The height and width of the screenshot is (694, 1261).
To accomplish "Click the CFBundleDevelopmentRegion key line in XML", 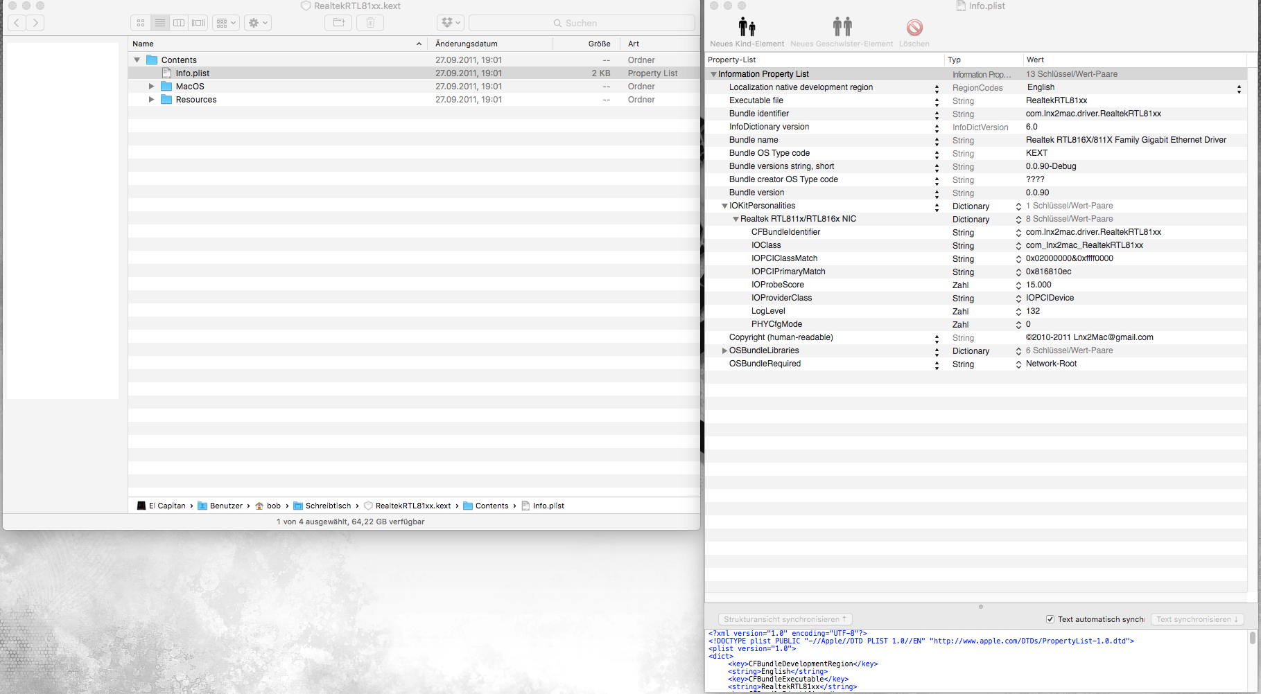I will click(803, 664).
